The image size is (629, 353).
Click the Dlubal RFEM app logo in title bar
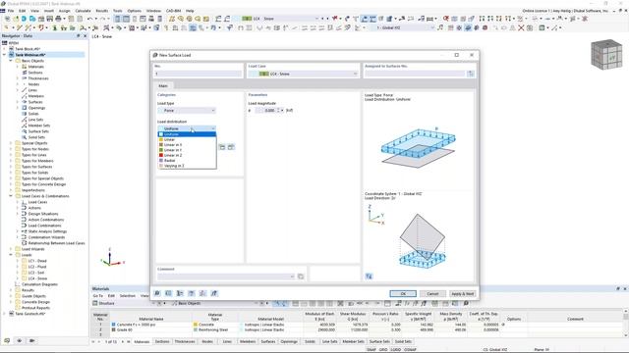tap(3, 4)
